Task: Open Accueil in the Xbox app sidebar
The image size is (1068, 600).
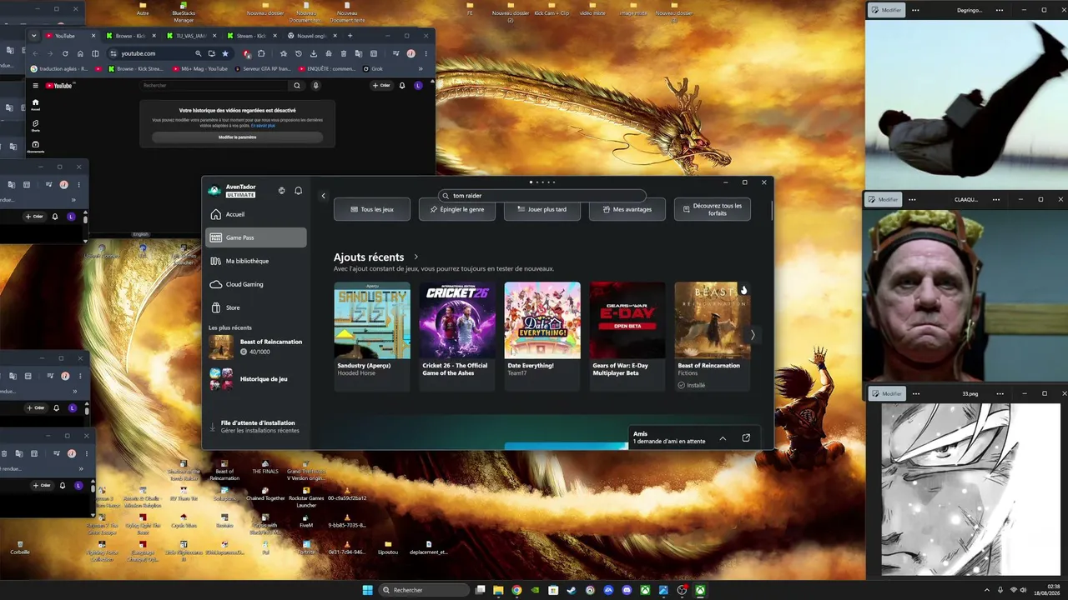Action: (256, 214)
